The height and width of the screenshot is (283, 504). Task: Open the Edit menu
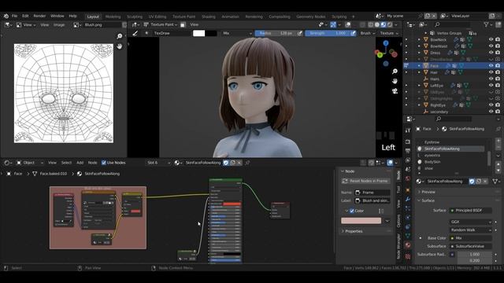[x=25, y=16]
